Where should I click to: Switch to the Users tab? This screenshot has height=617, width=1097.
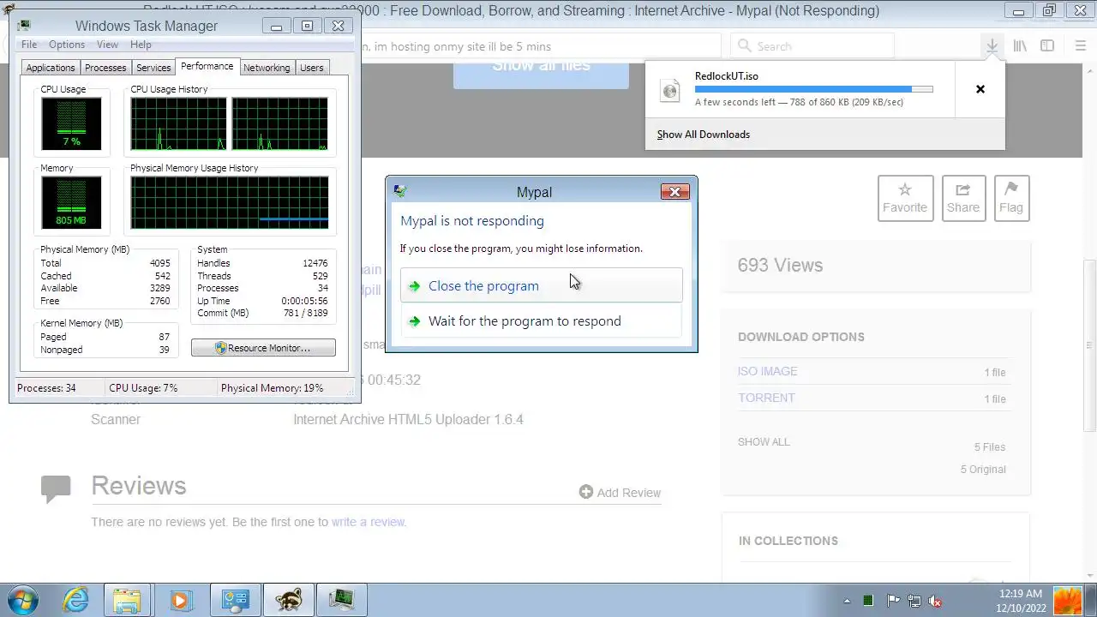(x=312, y=68)
